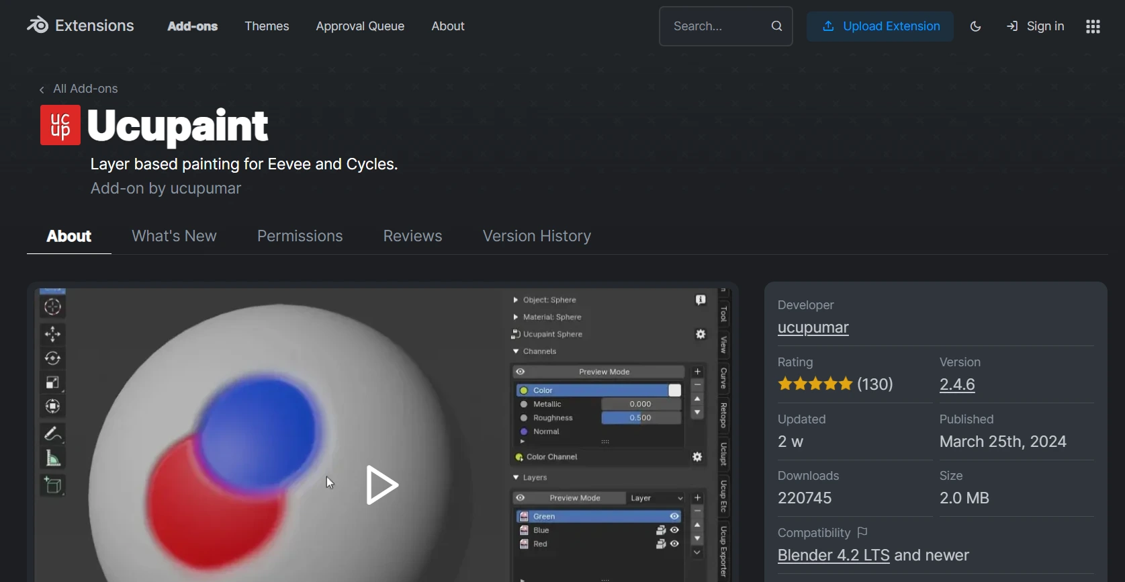The image size is (1125, 582).
Task: Click the plus icon to add channel
Action: pyautogui.click(x=698, y=372)
